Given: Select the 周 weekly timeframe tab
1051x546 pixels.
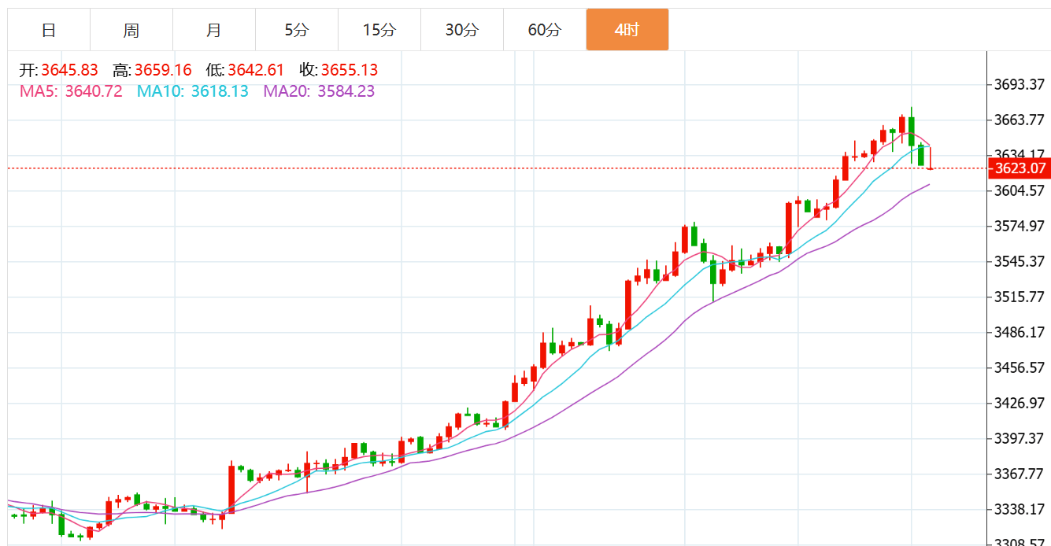Looking at the screenshot, I should tap(131, 30).
